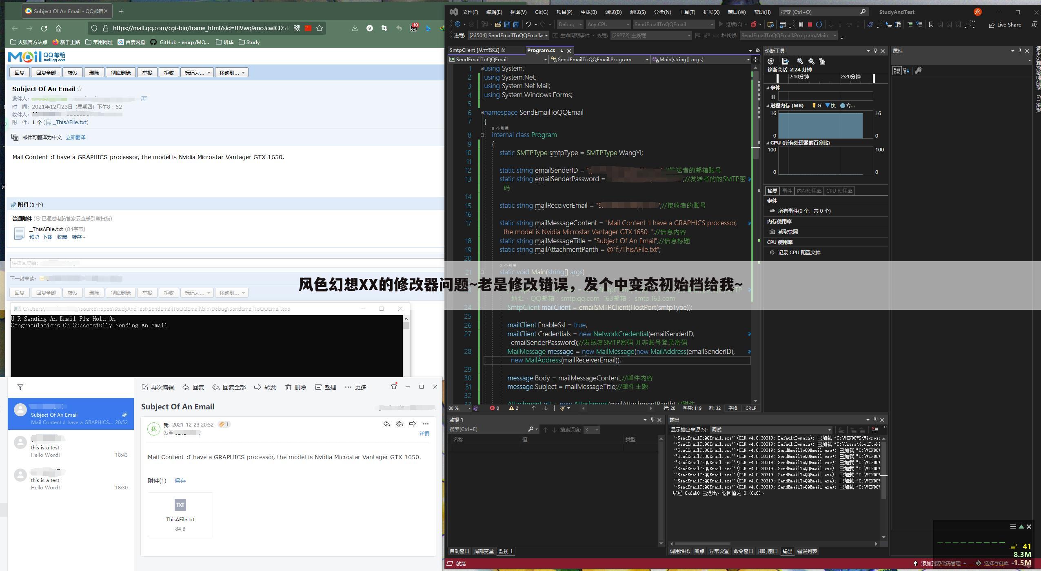Collapse the 进程内存 (MB) graph section
Viewport: 1041px width, 571px height.
(x=767, y=106)
